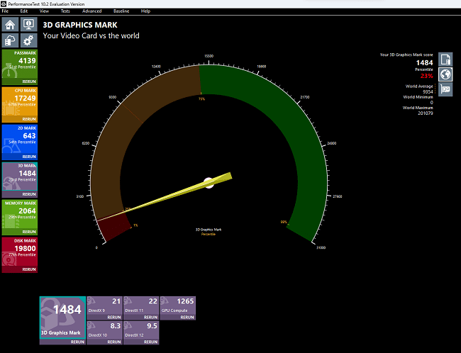Select the DirectX 11 result tile

click(x=141, y=306)
